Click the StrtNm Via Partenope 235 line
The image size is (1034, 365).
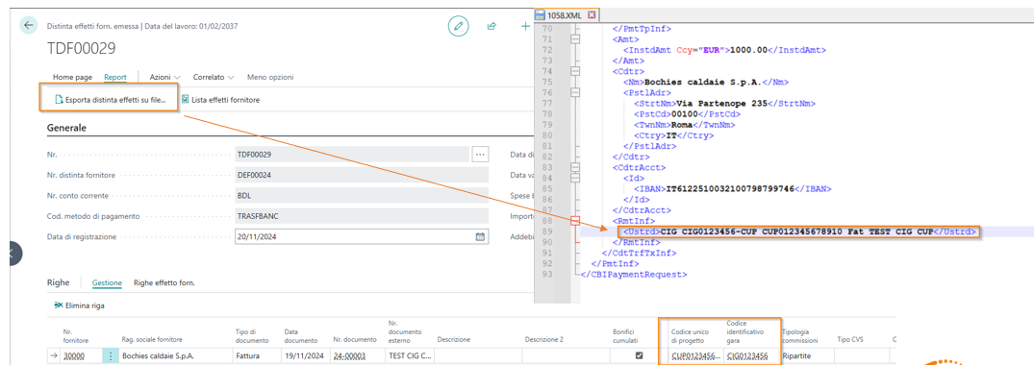724,104
